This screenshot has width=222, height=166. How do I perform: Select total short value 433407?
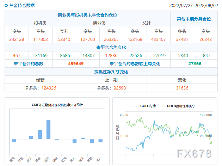pyautogui.click(x=159, y=39)
